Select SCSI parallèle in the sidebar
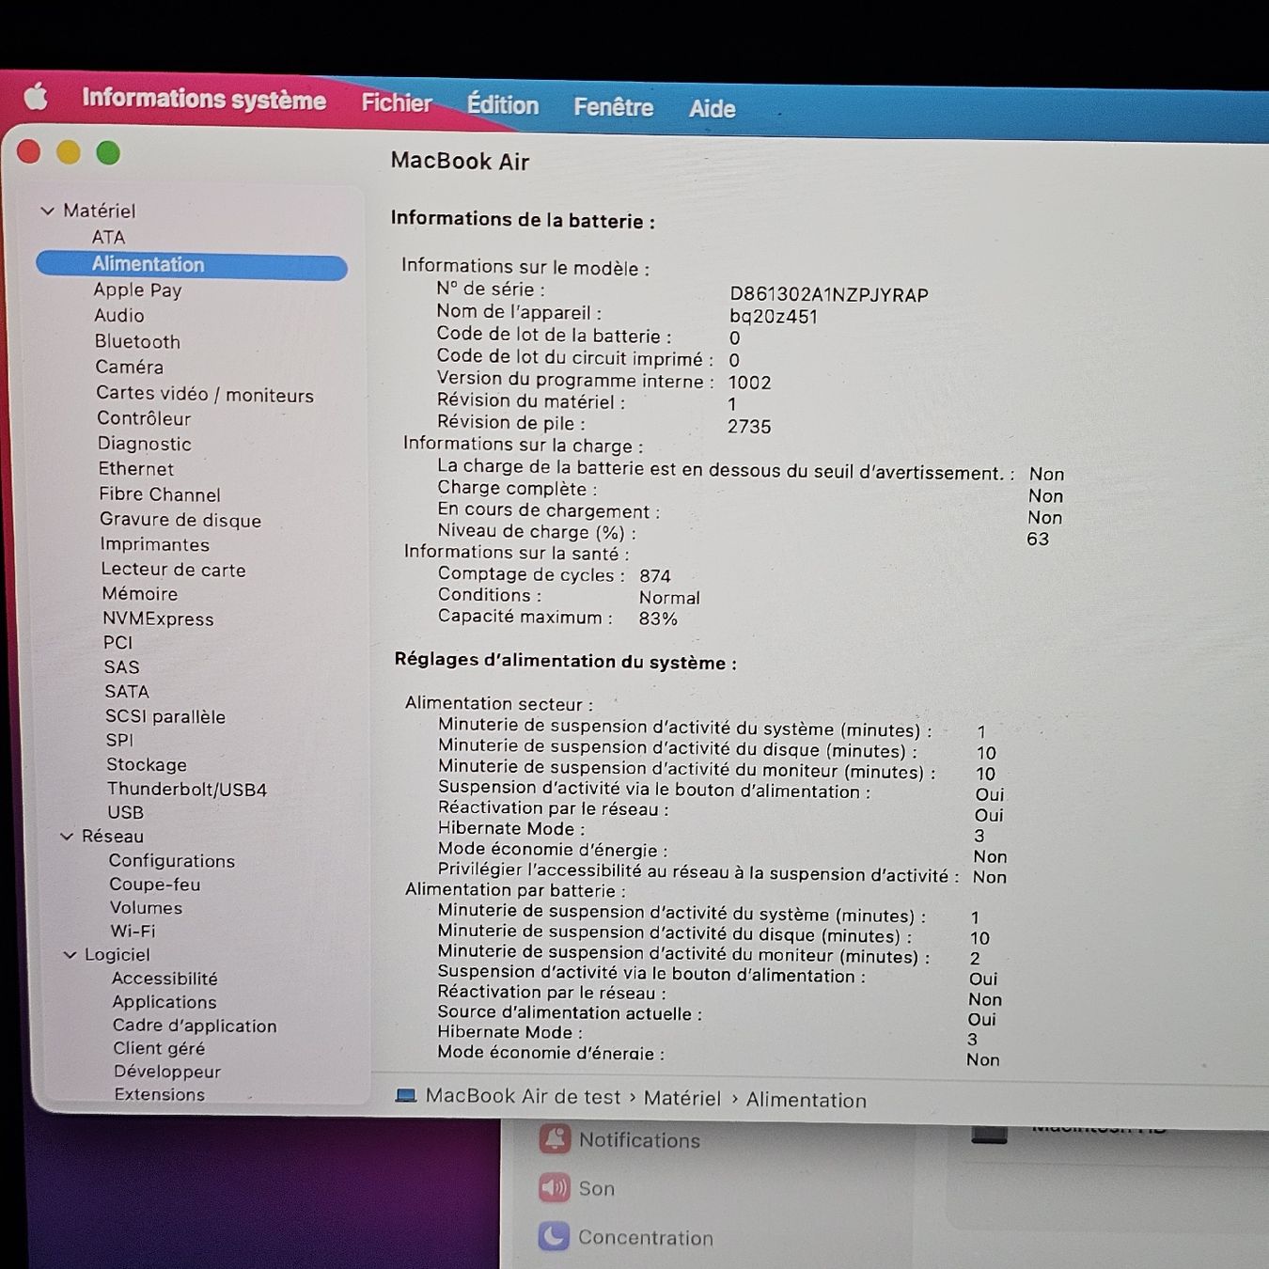 click(165, 716)
